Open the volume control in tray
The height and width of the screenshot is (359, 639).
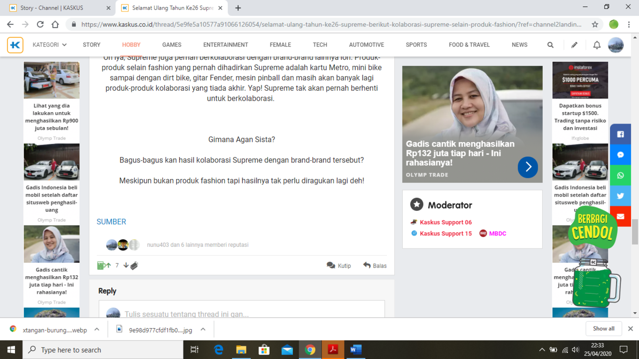(576, 350)
